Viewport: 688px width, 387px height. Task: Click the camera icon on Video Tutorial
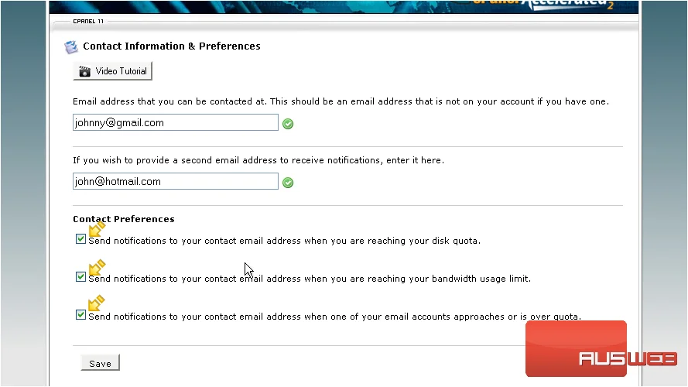click(84, 71)
